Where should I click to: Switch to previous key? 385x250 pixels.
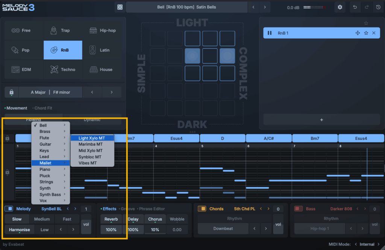tap(92, 92)
